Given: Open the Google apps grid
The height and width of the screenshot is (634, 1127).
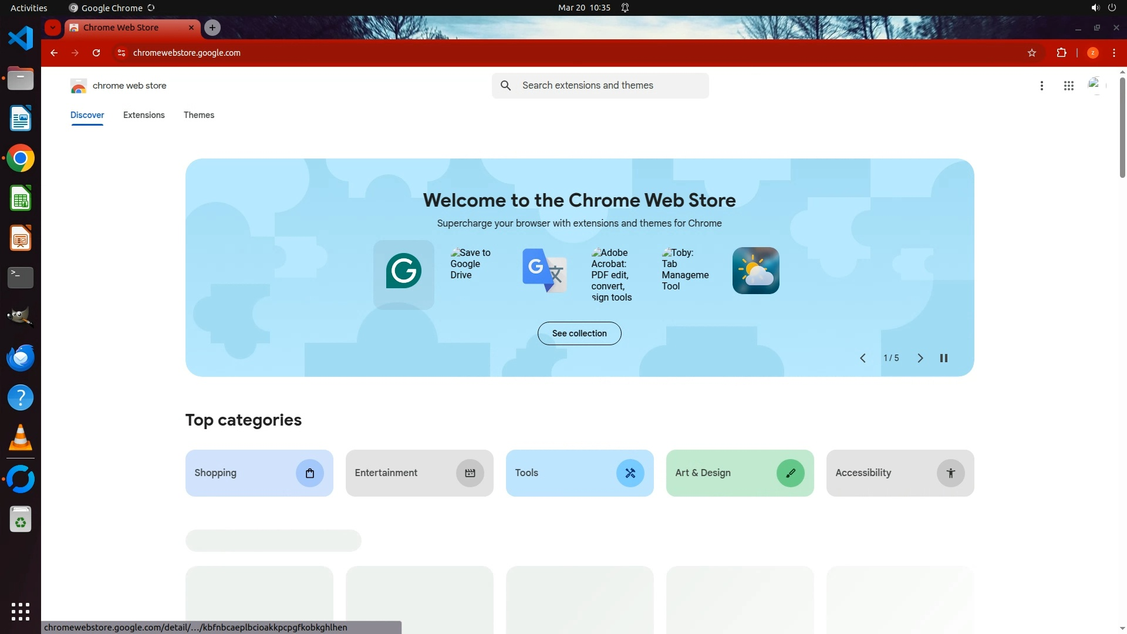Looking at the screenshot, I should 1068,86.
